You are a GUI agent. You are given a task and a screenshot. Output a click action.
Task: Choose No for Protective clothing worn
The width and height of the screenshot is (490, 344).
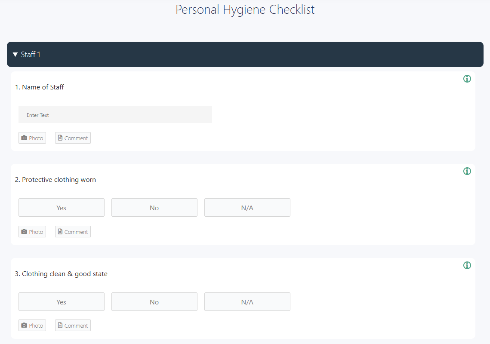click(x=154, y=207)
